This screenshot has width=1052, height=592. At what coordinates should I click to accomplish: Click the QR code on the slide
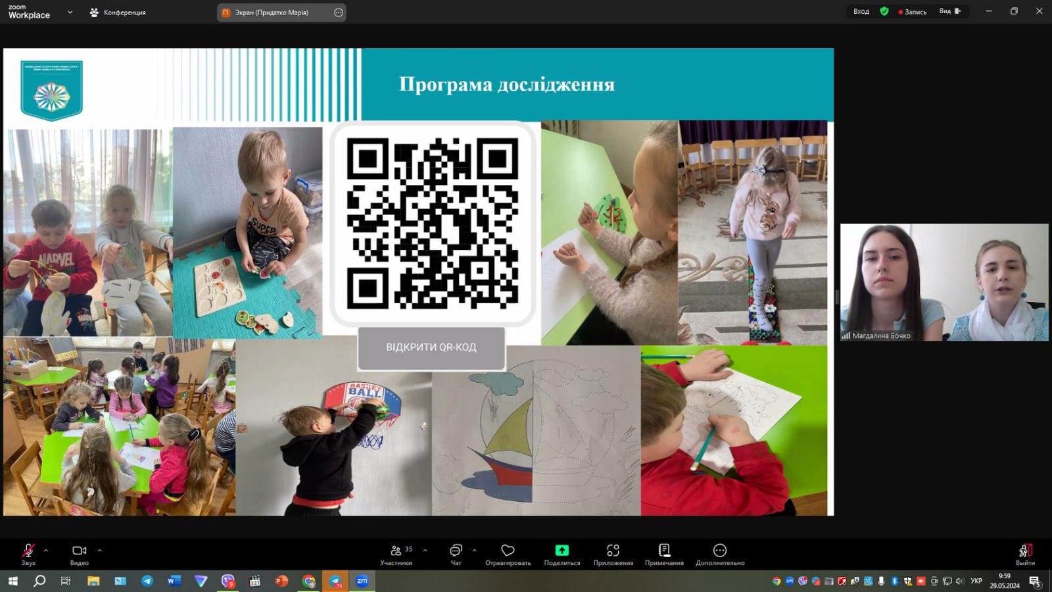432,224
